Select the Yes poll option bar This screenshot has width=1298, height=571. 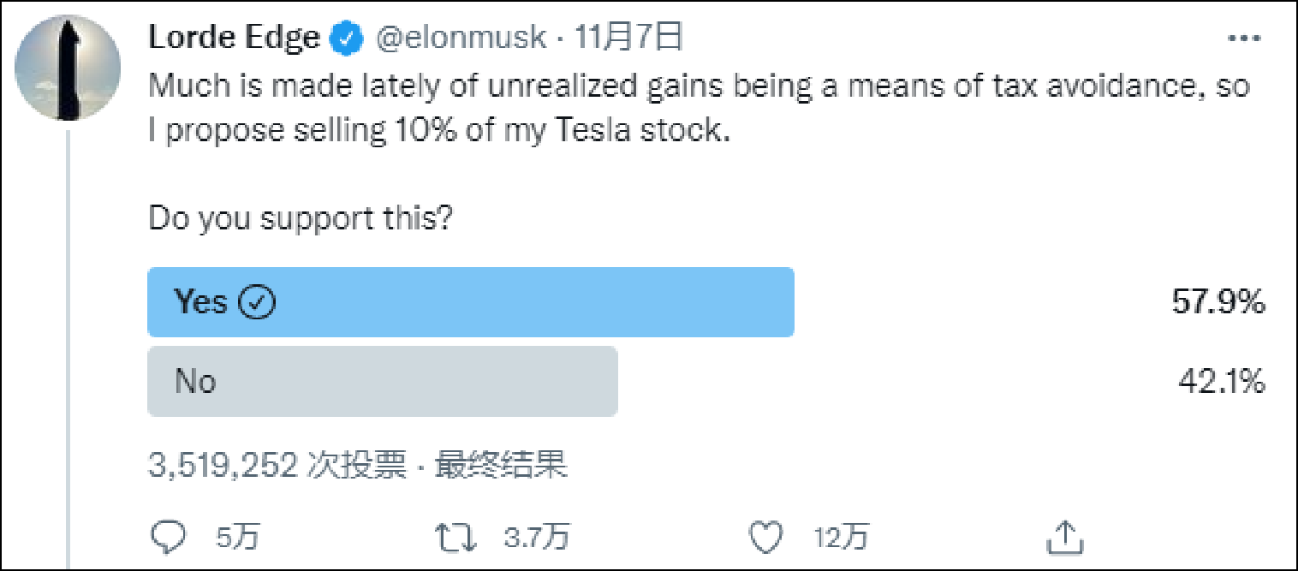pyautogui.click(x=471, y=302)
